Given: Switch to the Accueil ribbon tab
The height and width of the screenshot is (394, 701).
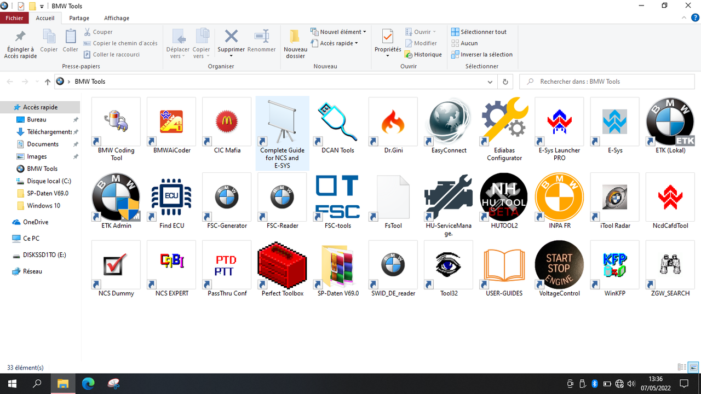Looking at the screenshot, I should pyautogui.click(x=45, y=18).
